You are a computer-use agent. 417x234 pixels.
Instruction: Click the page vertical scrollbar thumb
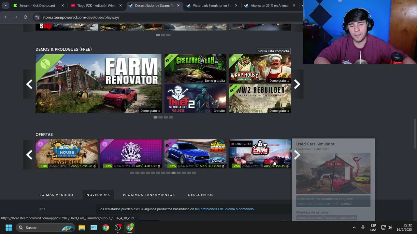click(415, 133)
